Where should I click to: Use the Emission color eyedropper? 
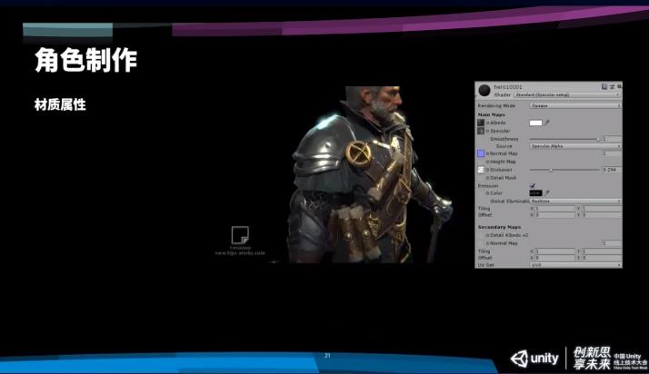pos(548,192)
